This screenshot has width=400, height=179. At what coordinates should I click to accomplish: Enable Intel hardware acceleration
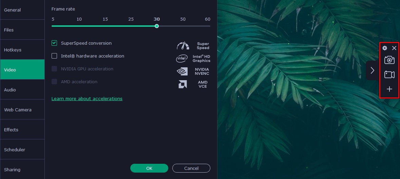54,56
